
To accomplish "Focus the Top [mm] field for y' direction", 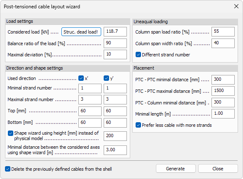I will [115, 111].
